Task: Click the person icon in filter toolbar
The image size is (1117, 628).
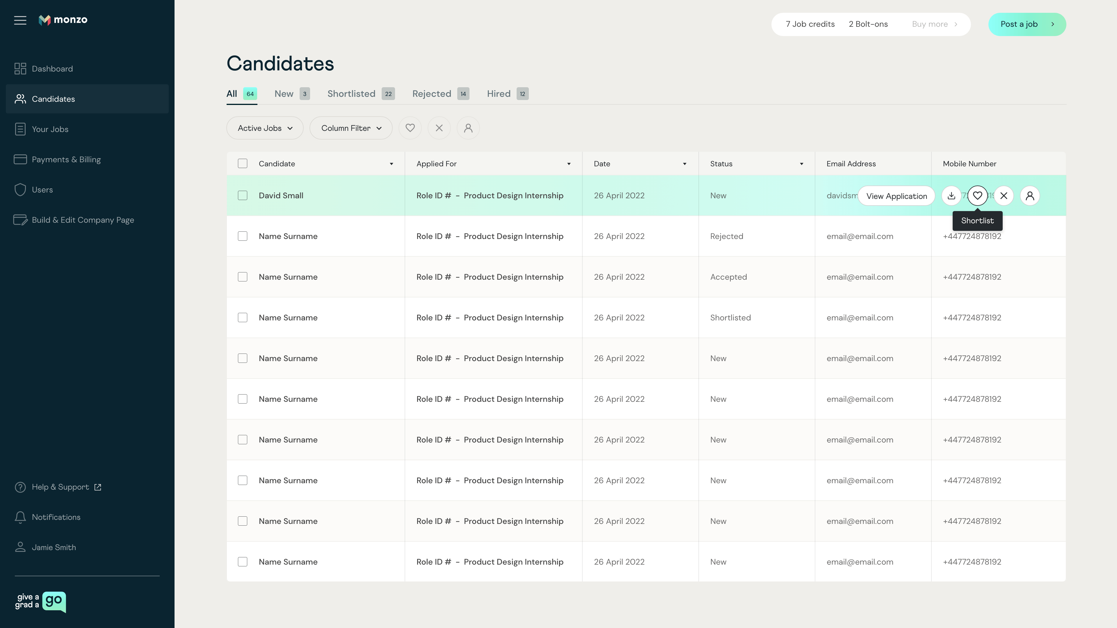Action: 468,128
